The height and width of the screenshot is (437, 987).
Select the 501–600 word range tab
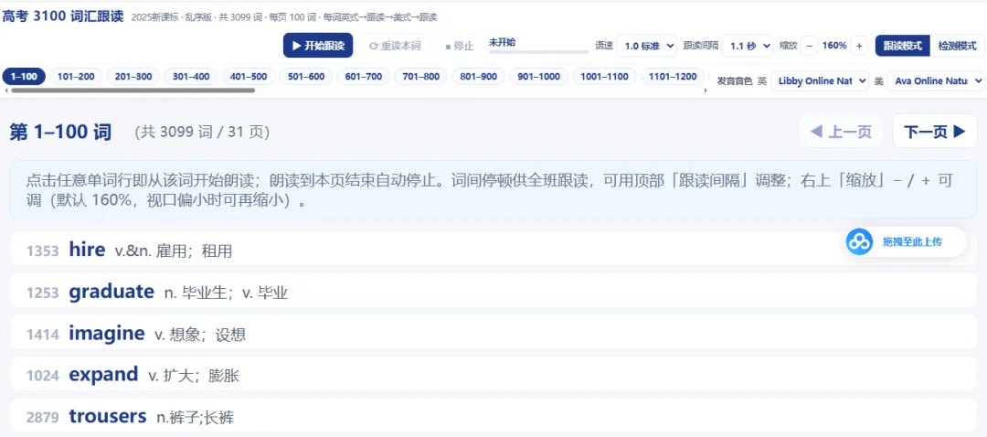306,77
